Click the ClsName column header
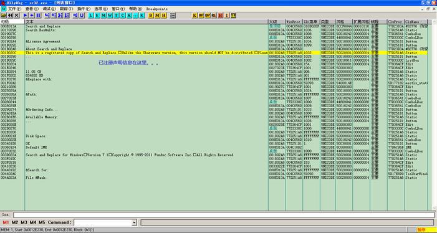437x233 pixels. tap(416, 21)
